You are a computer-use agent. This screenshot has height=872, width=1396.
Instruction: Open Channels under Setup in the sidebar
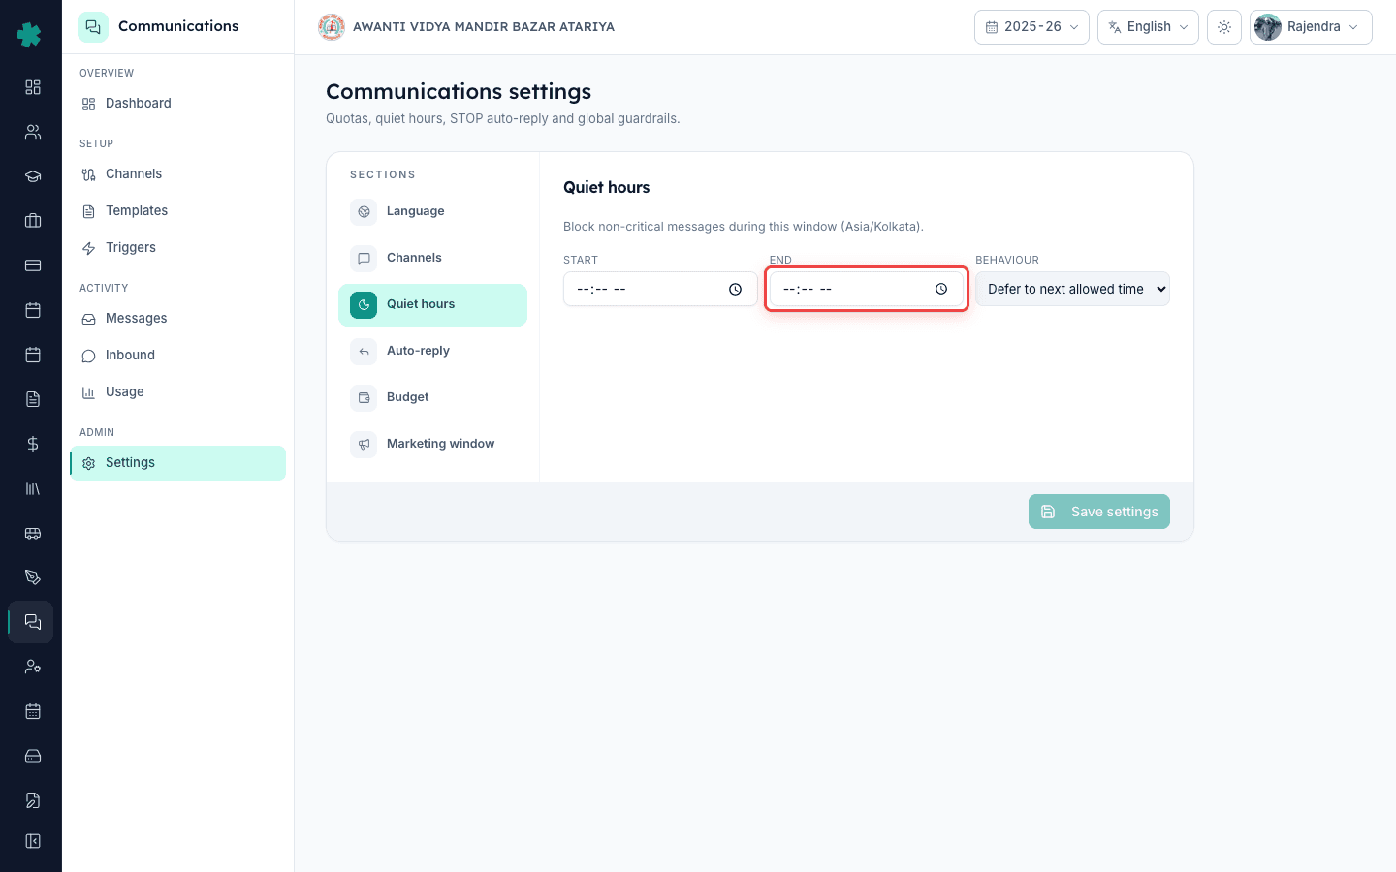click(177, 174)
